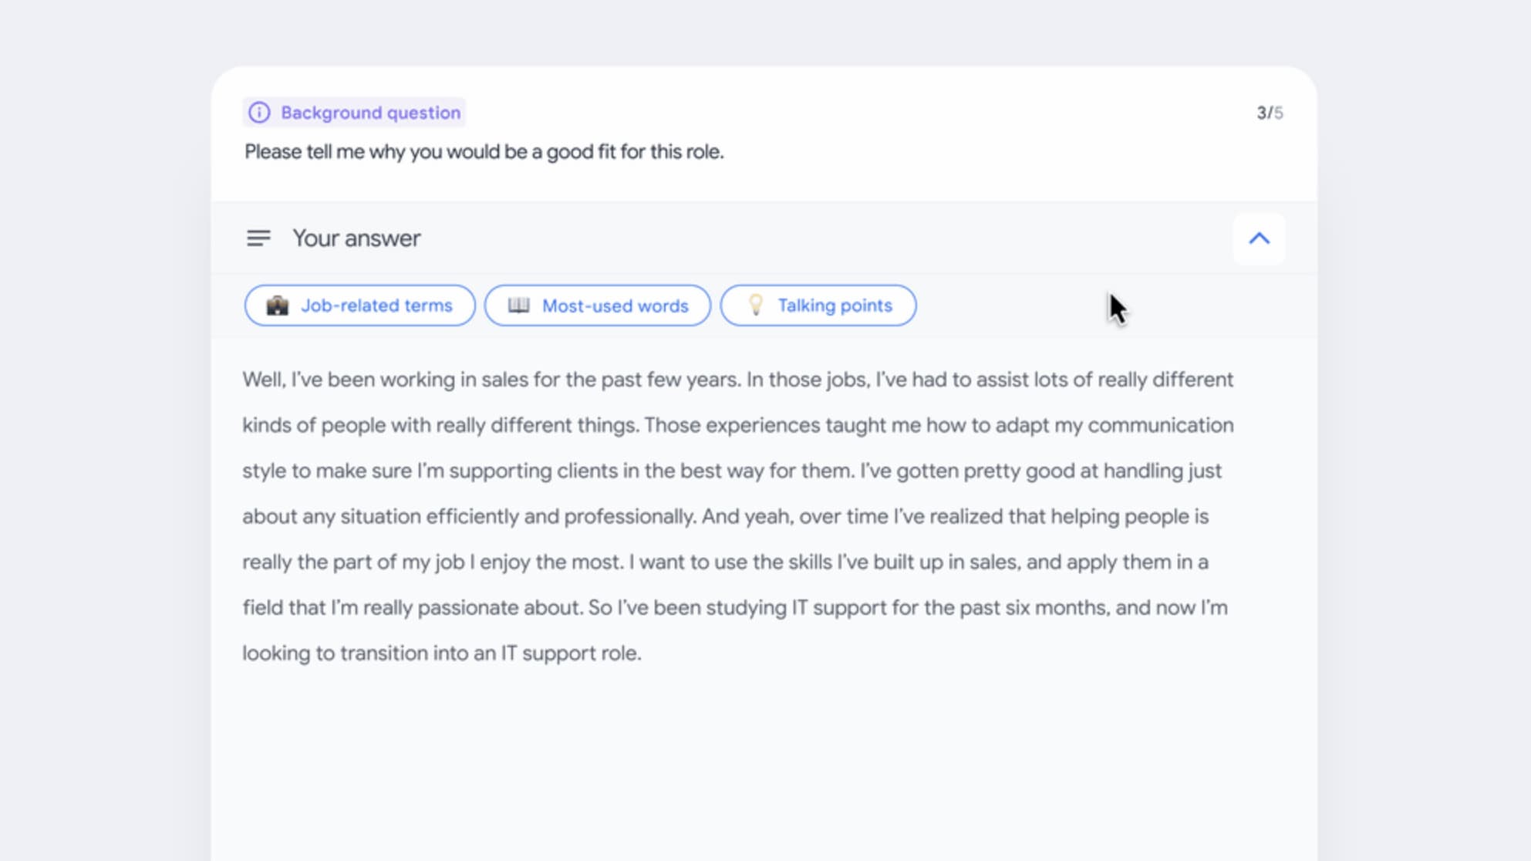Image resolution: width=1531 pixels, height=861 pixels.
Task: Click the blue upward chevron icon
Action: (1260, 238)
